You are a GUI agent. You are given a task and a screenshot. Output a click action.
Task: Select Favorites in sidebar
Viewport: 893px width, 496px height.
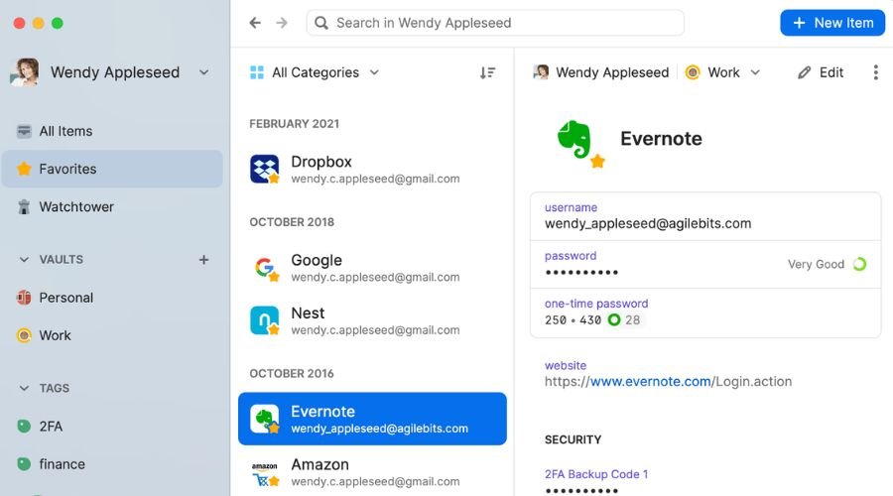pos(112,169)
